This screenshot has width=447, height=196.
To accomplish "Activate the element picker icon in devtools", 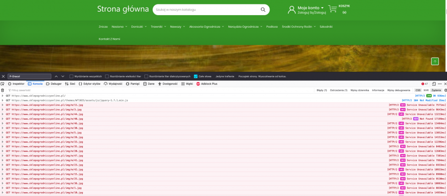I will pyautogui.click(x=3, y=84).
